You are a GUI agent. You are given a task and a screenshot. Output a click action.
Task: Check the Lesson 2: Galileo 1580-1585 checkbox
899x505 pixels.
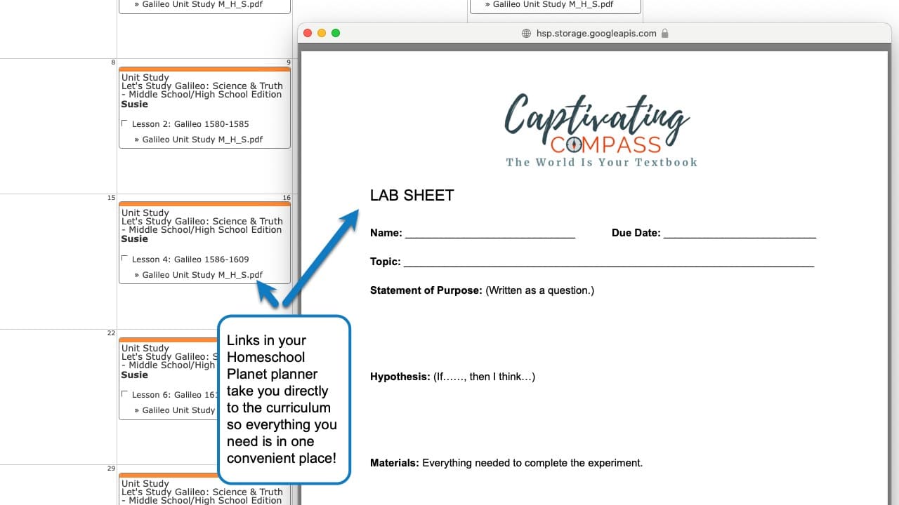point(125,123)
